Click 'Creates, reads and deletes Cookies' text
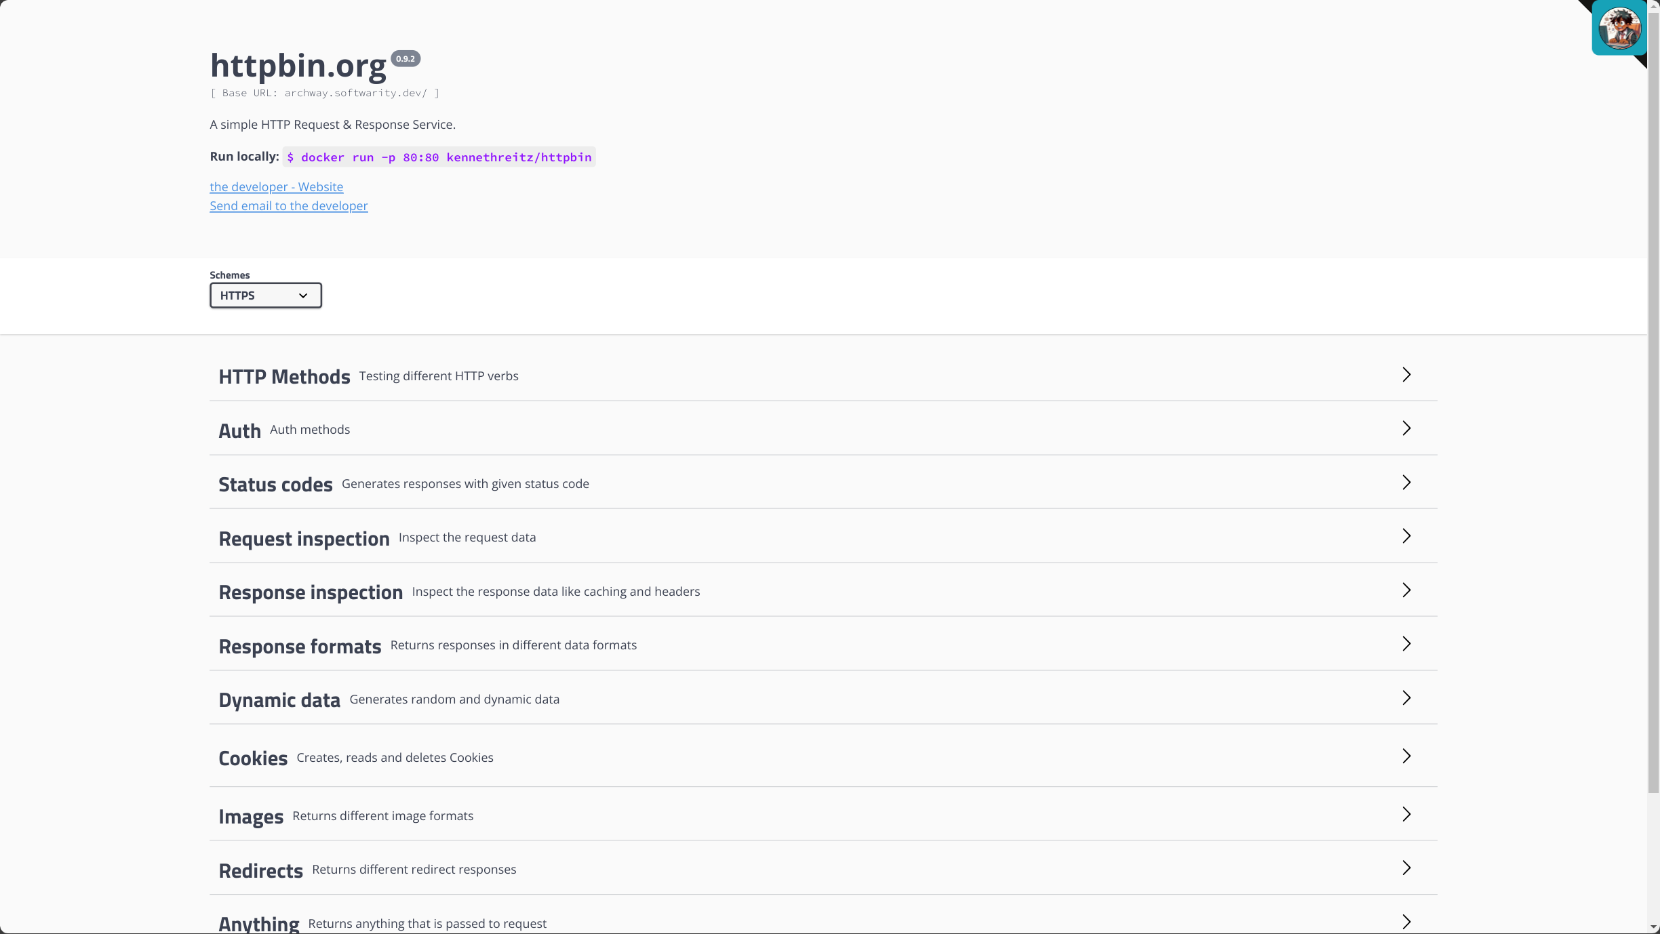 pos(395,758)
